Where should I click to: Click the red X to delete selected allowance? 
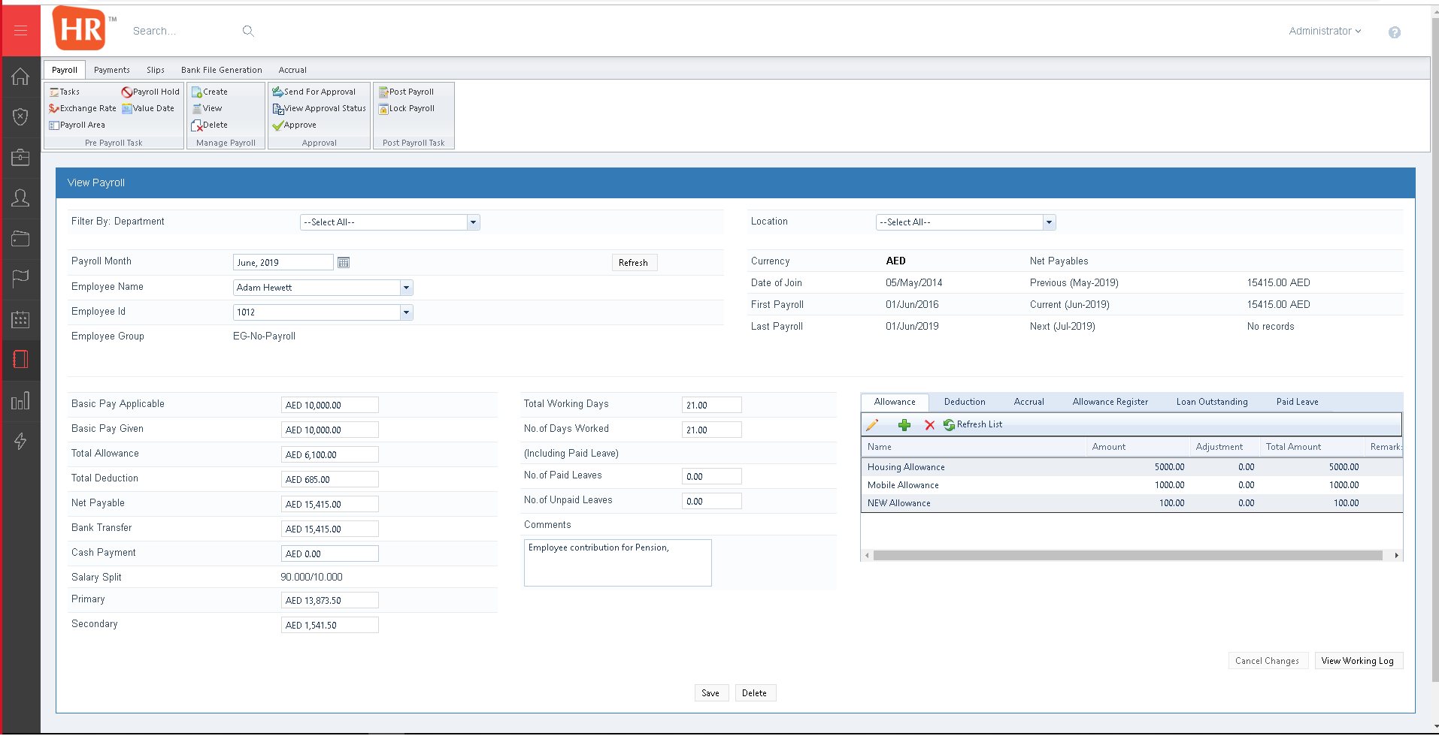930,424
